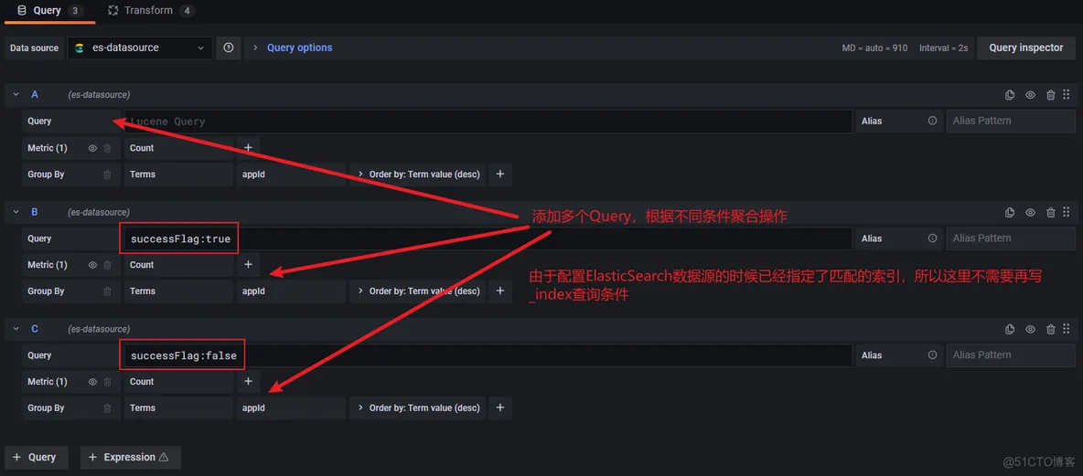Open the appId field selector in query A

pos(291,175)
